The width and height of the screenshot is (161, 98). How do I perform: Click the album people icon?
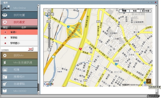point(5,70)
